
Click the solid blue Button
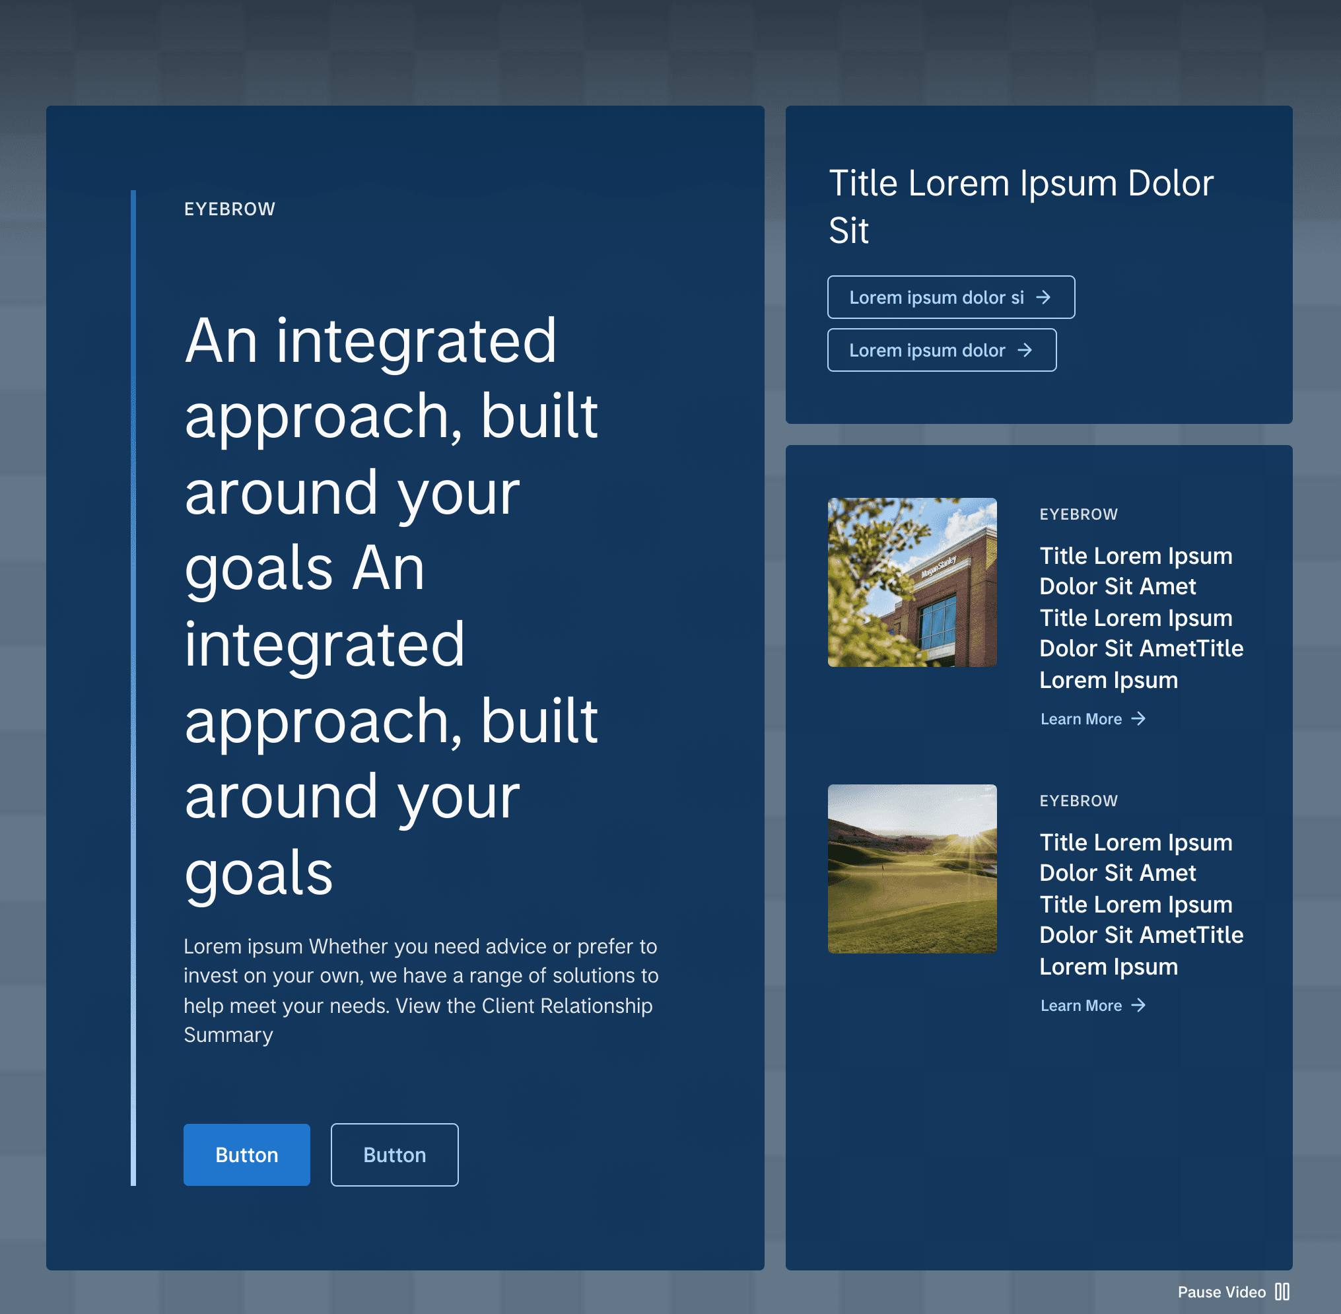[x=246, y=1155]
